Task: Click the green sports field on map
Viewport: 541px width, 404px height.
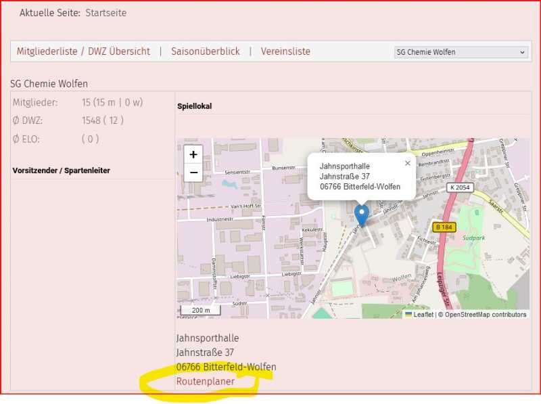Action: pyautogui.click(x=342, y=288)
